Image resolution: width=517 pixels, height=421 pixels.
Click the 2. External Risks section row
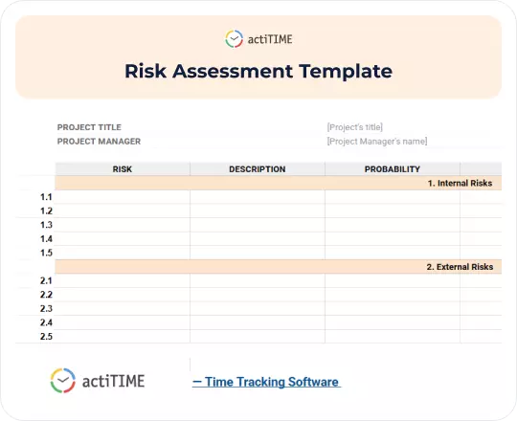pos(279,267)
